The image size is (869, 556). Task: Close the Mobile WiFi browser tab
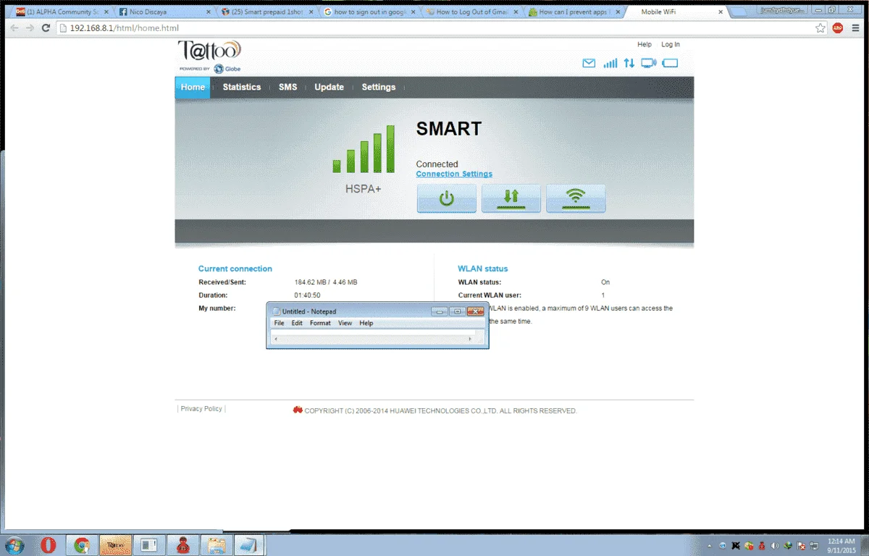point(721,12)
